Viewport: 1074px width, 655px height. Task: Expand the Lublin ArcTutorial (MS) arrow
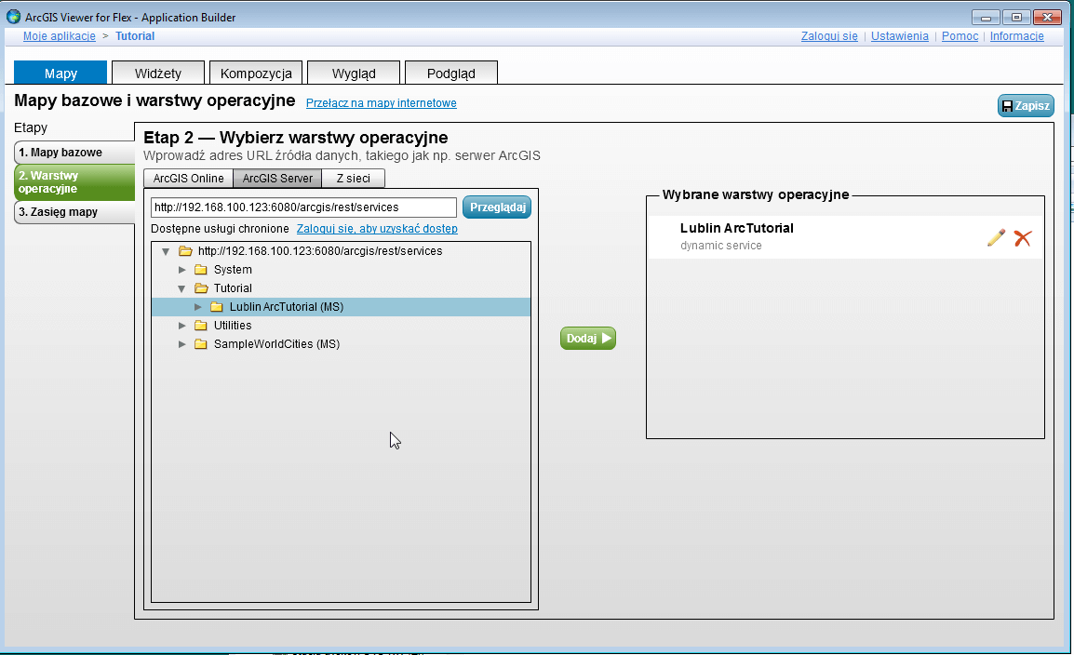point(198,307)
